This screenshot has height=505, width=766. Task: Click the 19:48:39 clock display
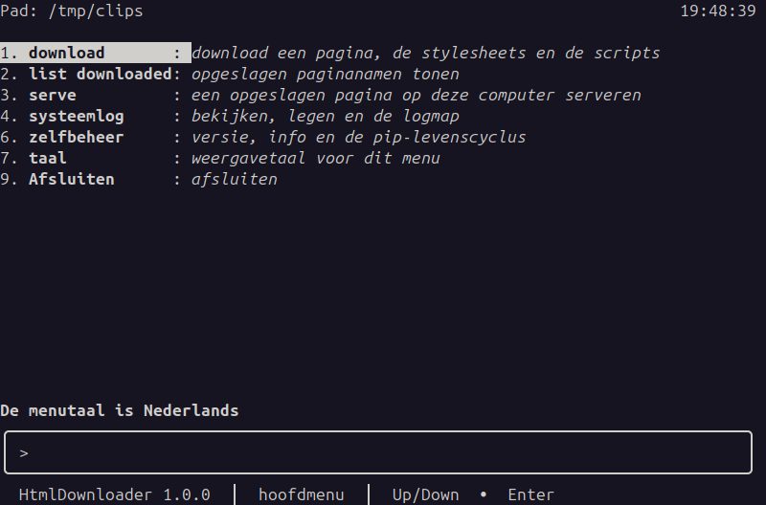point(718,11)
